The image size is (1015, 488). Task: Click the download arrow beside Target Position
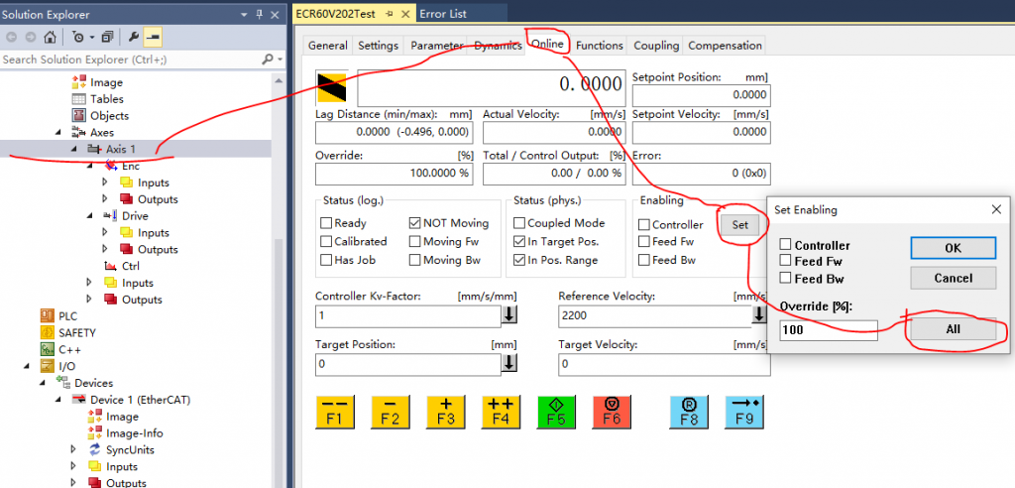(510, 363)
